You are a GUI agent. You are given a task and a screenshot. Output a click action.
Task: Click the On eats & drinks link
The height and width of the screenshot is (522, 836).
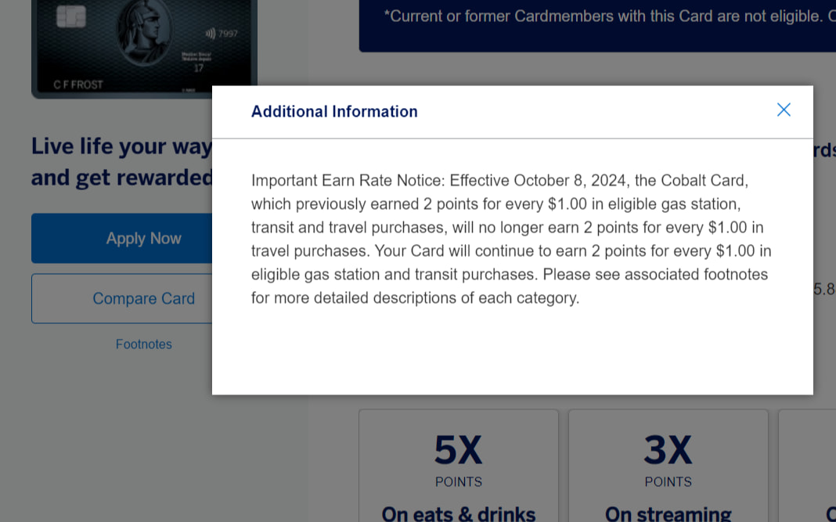click(458, 513)
